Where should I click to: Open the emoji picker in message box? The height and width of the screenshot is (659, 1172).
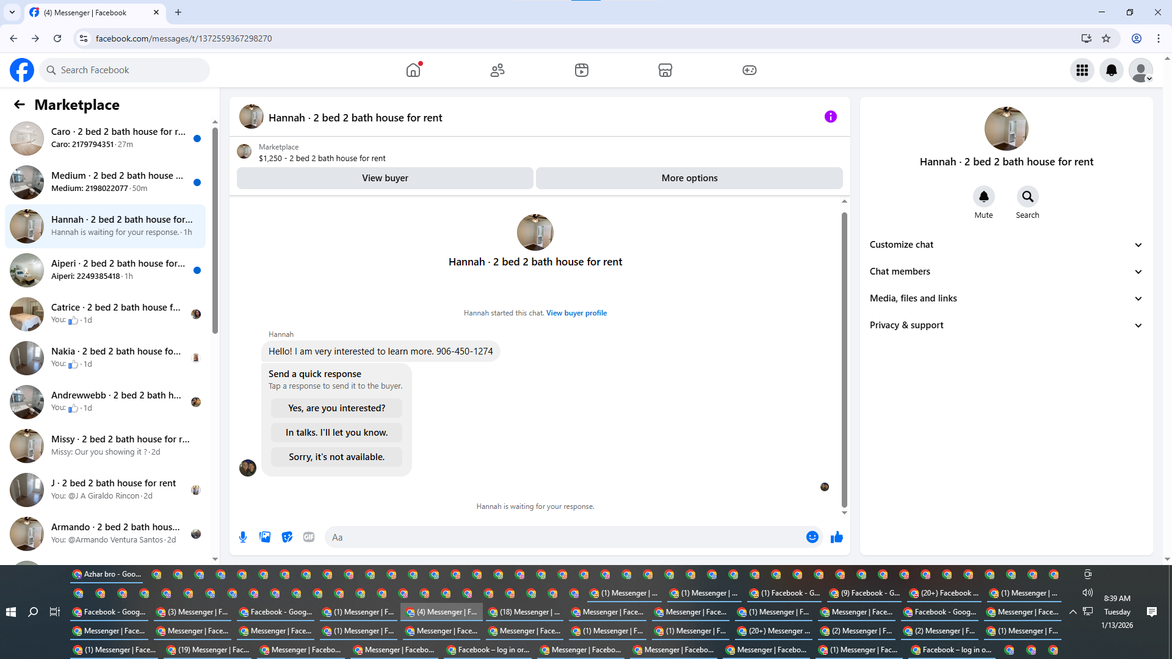[x=812, y=537]
